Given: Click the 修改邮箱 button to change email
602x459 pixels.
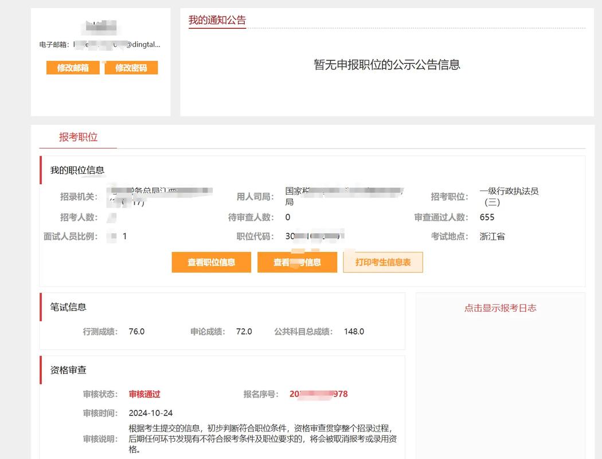Looking at the screenshot, I should [72, 67].
